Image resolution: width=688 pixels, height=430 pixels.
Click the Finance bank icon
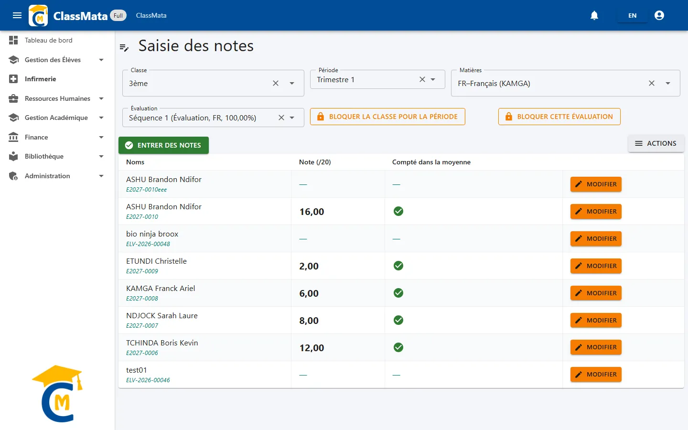[13, 137]
